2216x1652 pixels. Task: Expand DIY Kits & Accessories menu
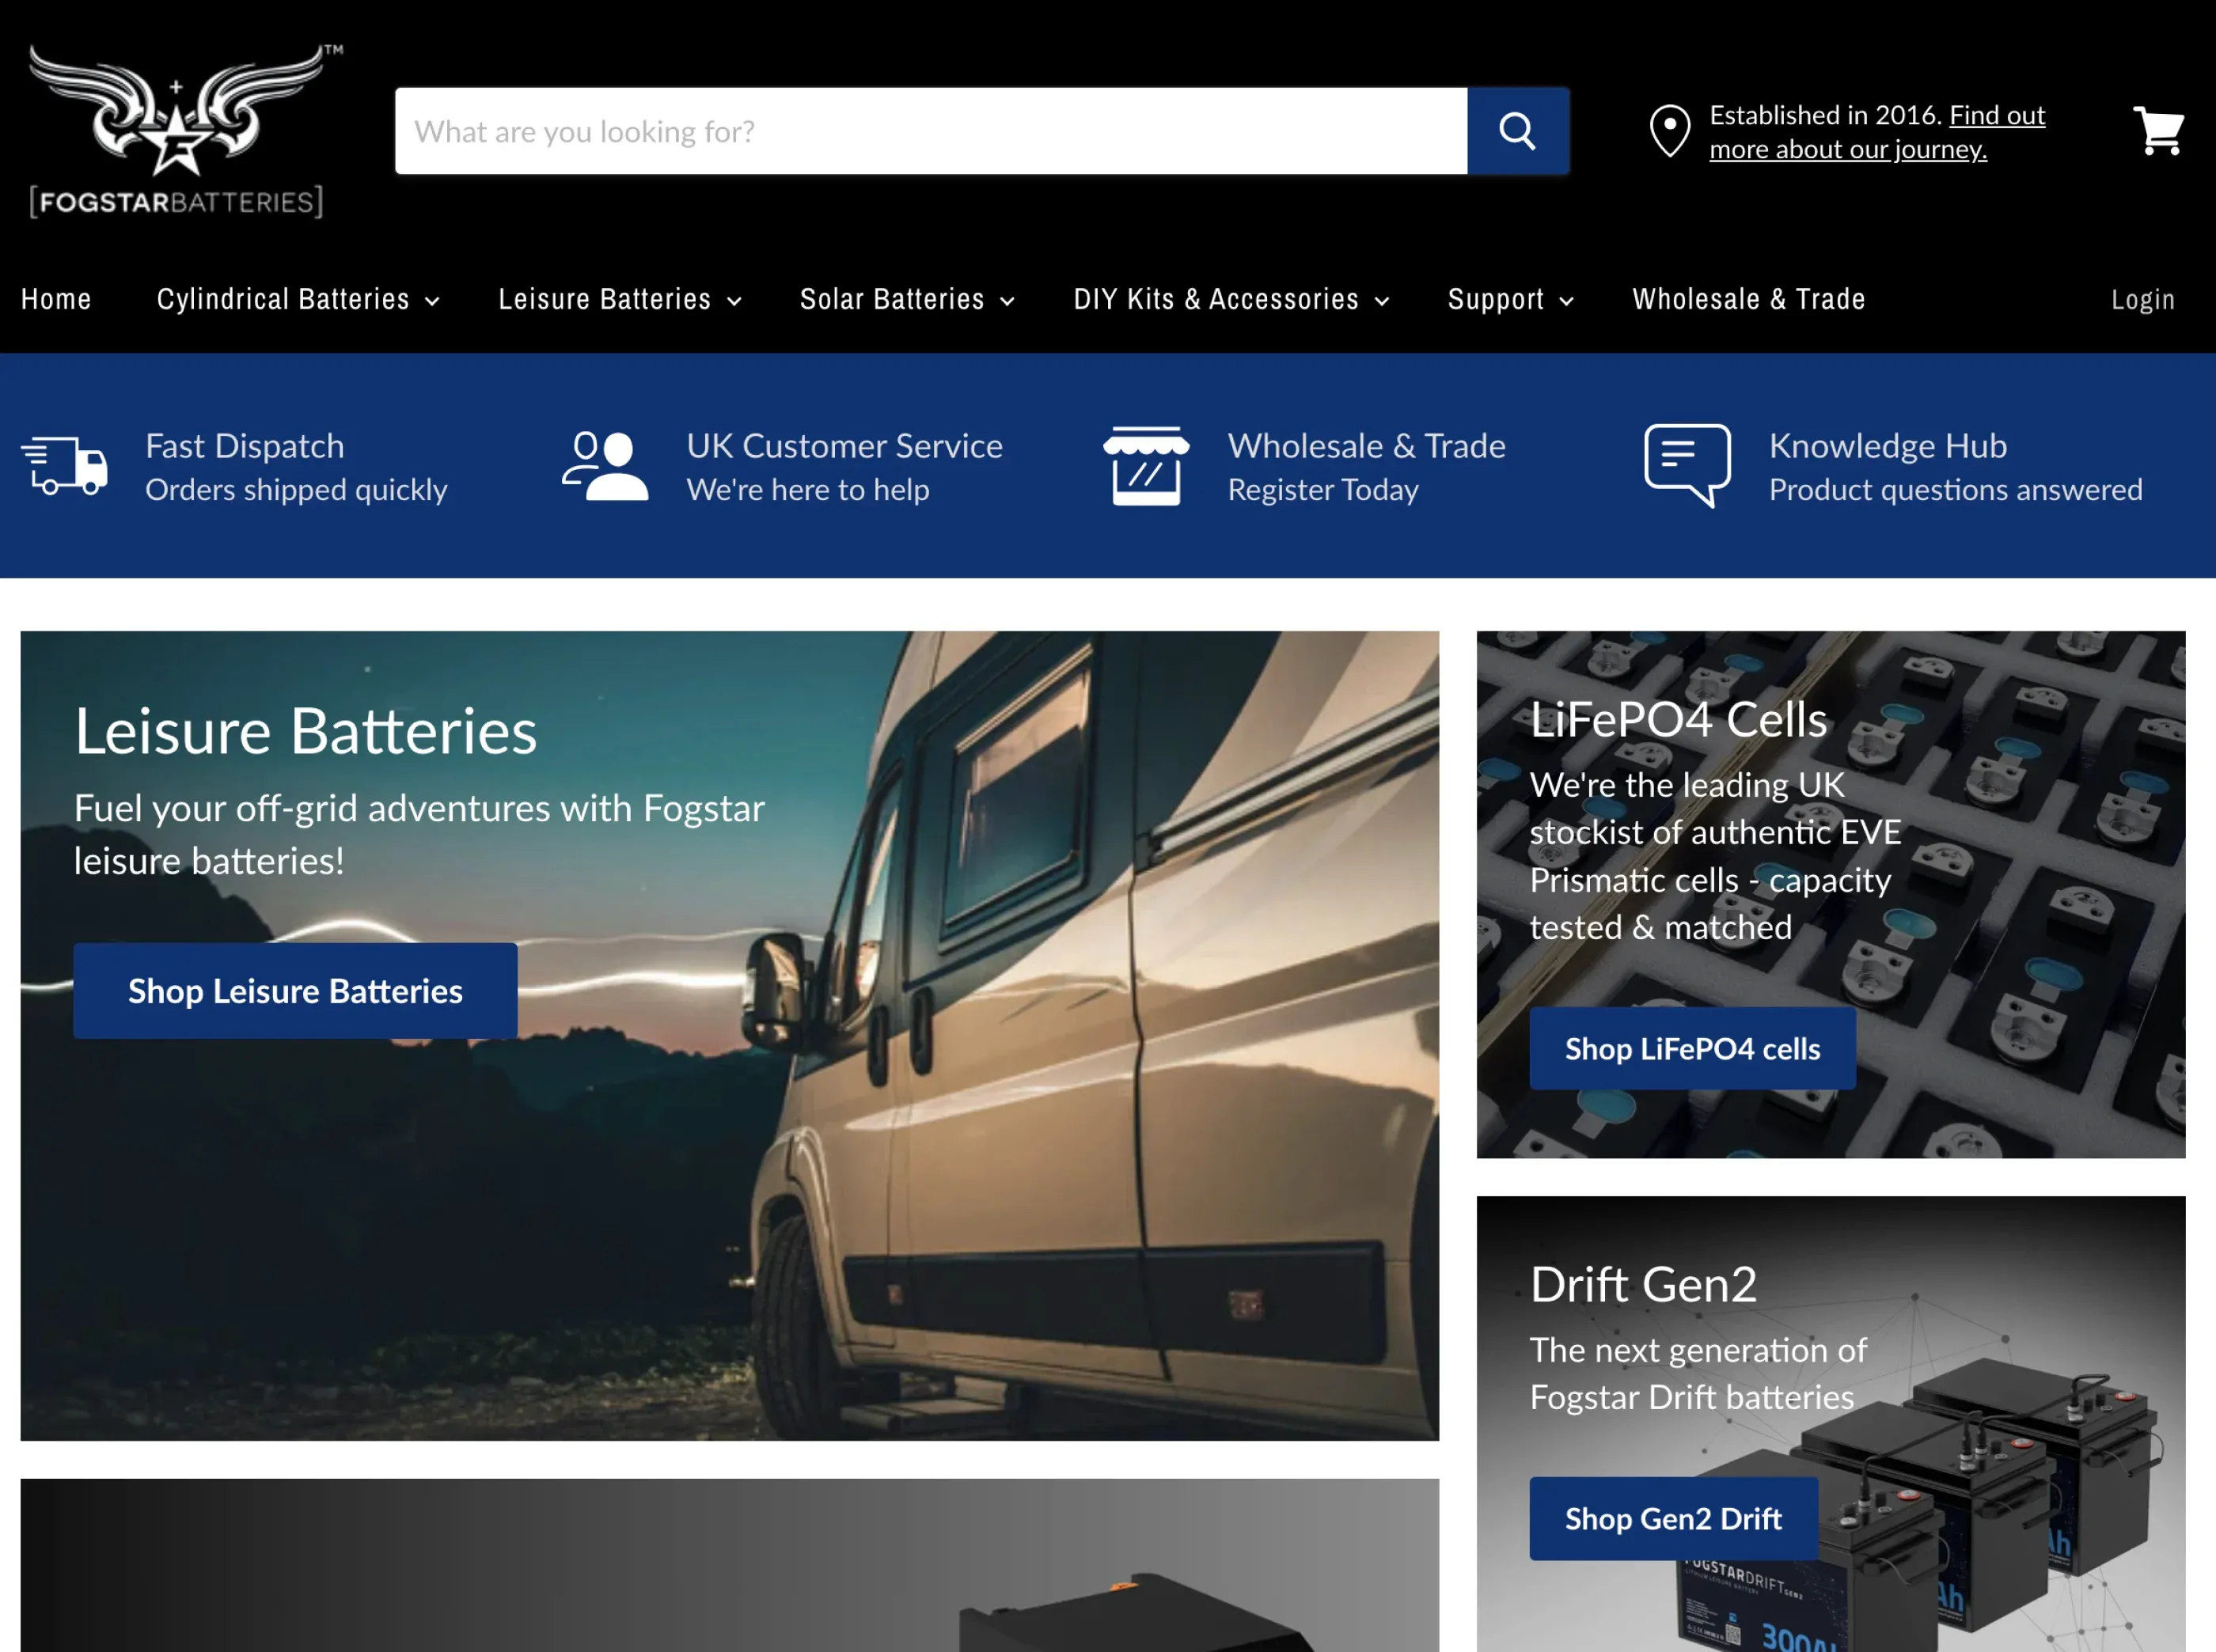[1231, 299]
